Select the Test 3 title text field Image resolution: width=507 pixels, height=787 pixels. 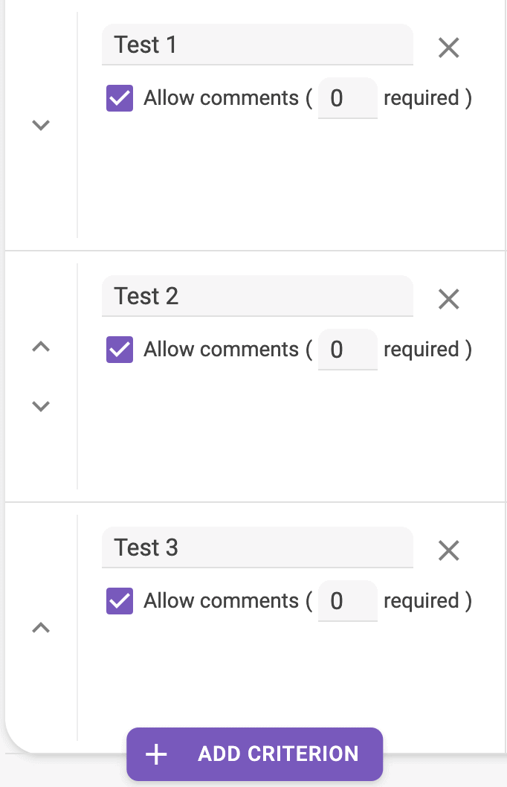coord(257,547)
